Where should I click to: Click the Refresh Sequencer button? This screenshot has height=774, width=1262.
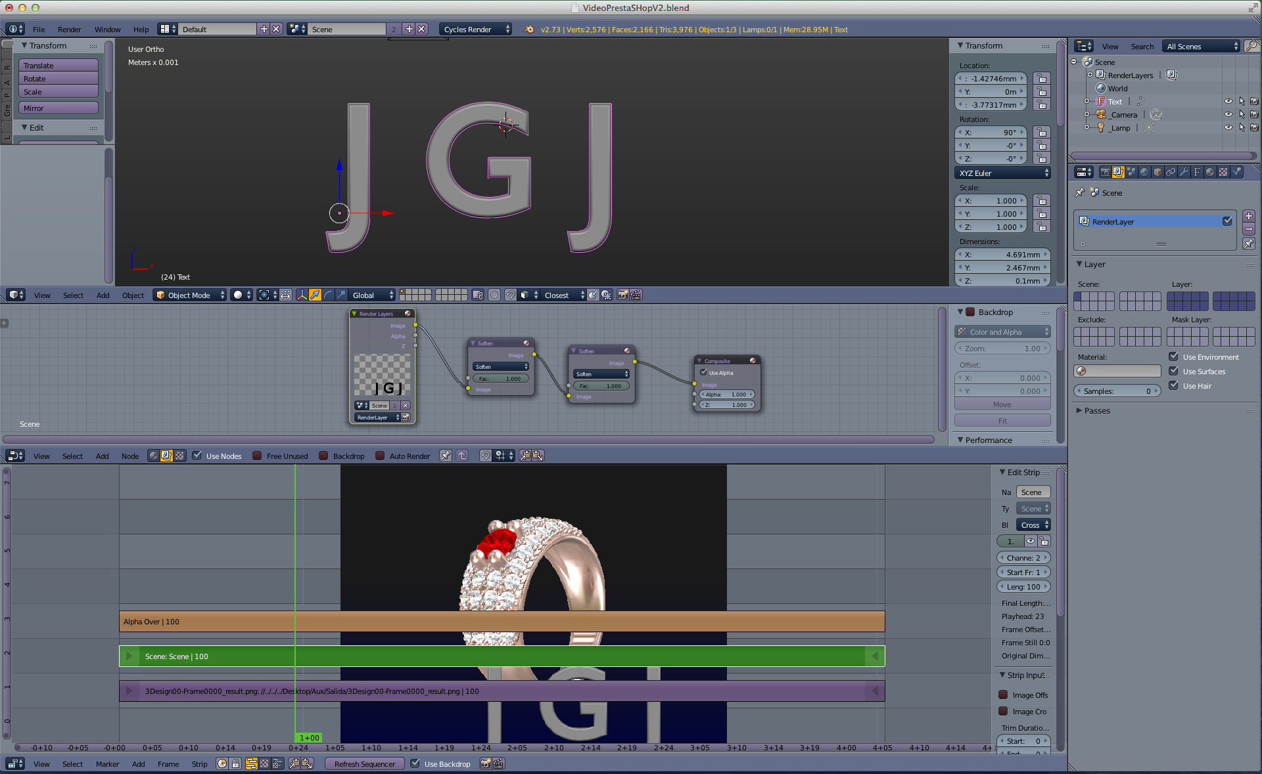click(x=365, y=763)
